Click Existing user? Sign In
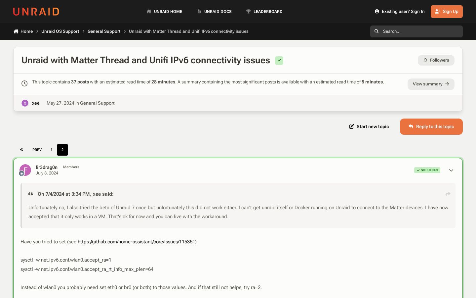This screenshot has width=476, height=298. (400, 12)
